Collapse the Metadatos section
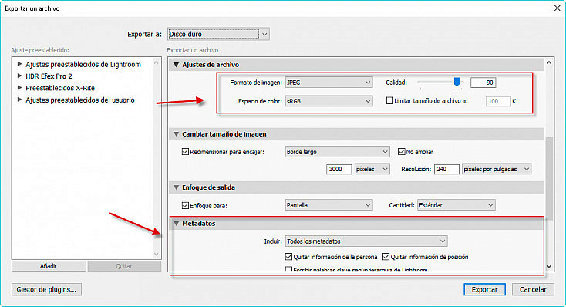The height and width of the screenshot is (307, 566). [x=176, y=224]
